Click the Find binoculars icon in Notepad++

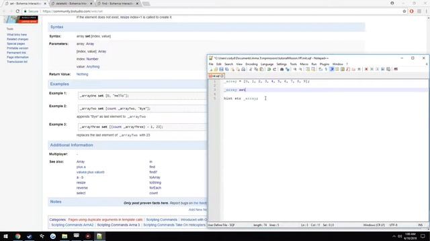coord(282,69)
